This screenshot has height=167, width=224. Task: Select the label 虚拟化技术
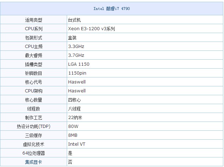(33, 144)
